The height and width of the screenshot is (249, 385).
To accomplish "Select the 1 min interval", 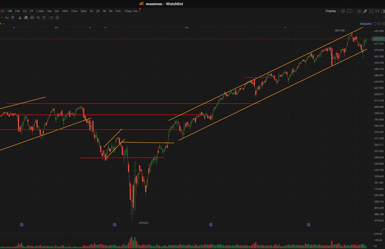I will (x=40, y=11).
